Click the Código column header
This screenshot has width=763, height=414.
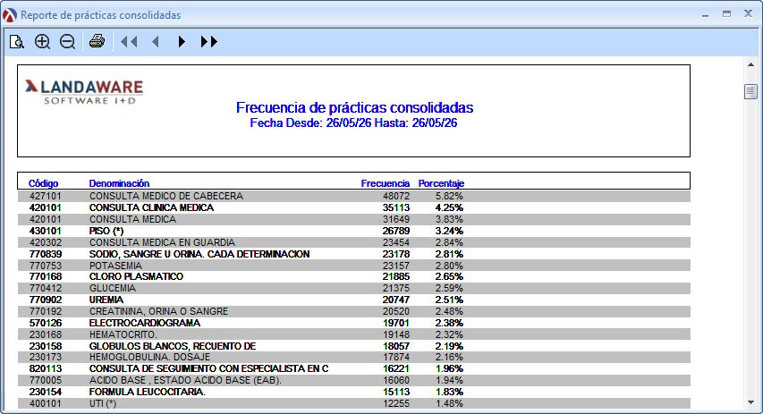click(43, 183)
